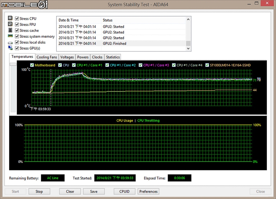The width and height of the screenshot is (276, 199).
Task: Click log scrollbar down arrow
Action: (188, 48)
